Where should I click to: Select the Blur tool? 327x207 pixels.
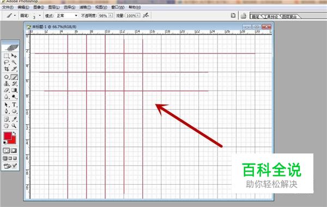point(7,97)
